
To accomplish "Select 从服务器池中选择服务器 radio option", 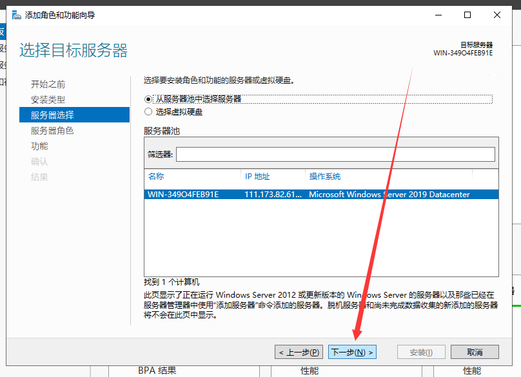I will point(149,99).
